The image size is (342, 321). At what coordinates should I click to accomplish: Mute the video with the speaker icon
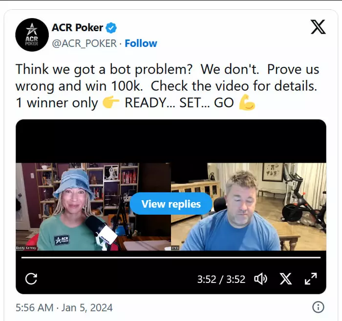(260, 279)
